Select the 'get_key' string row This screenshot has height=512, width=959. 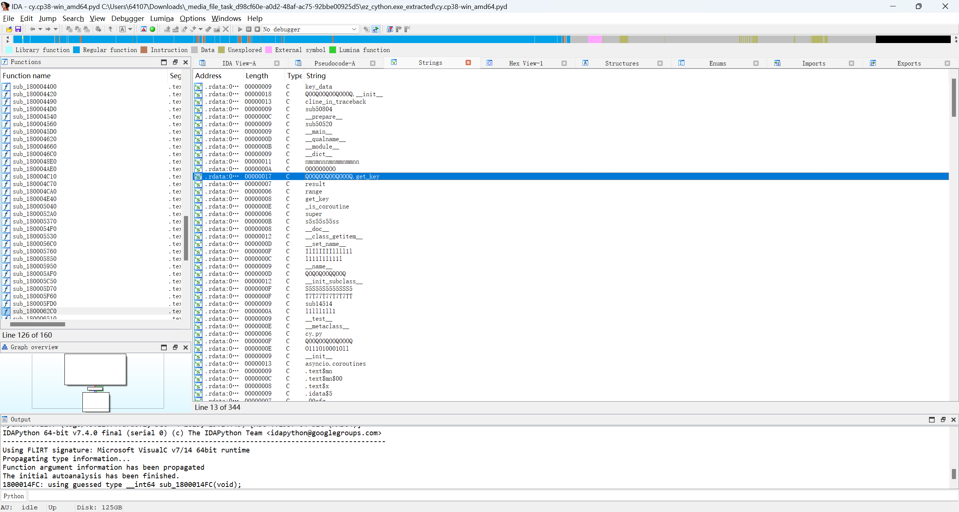pos(571,199)
